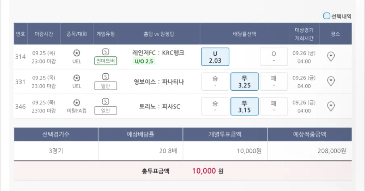Click the soccer ball icon for 이탈FA컵 match
The width and height of the screenshot is (365, 191).
77,102
